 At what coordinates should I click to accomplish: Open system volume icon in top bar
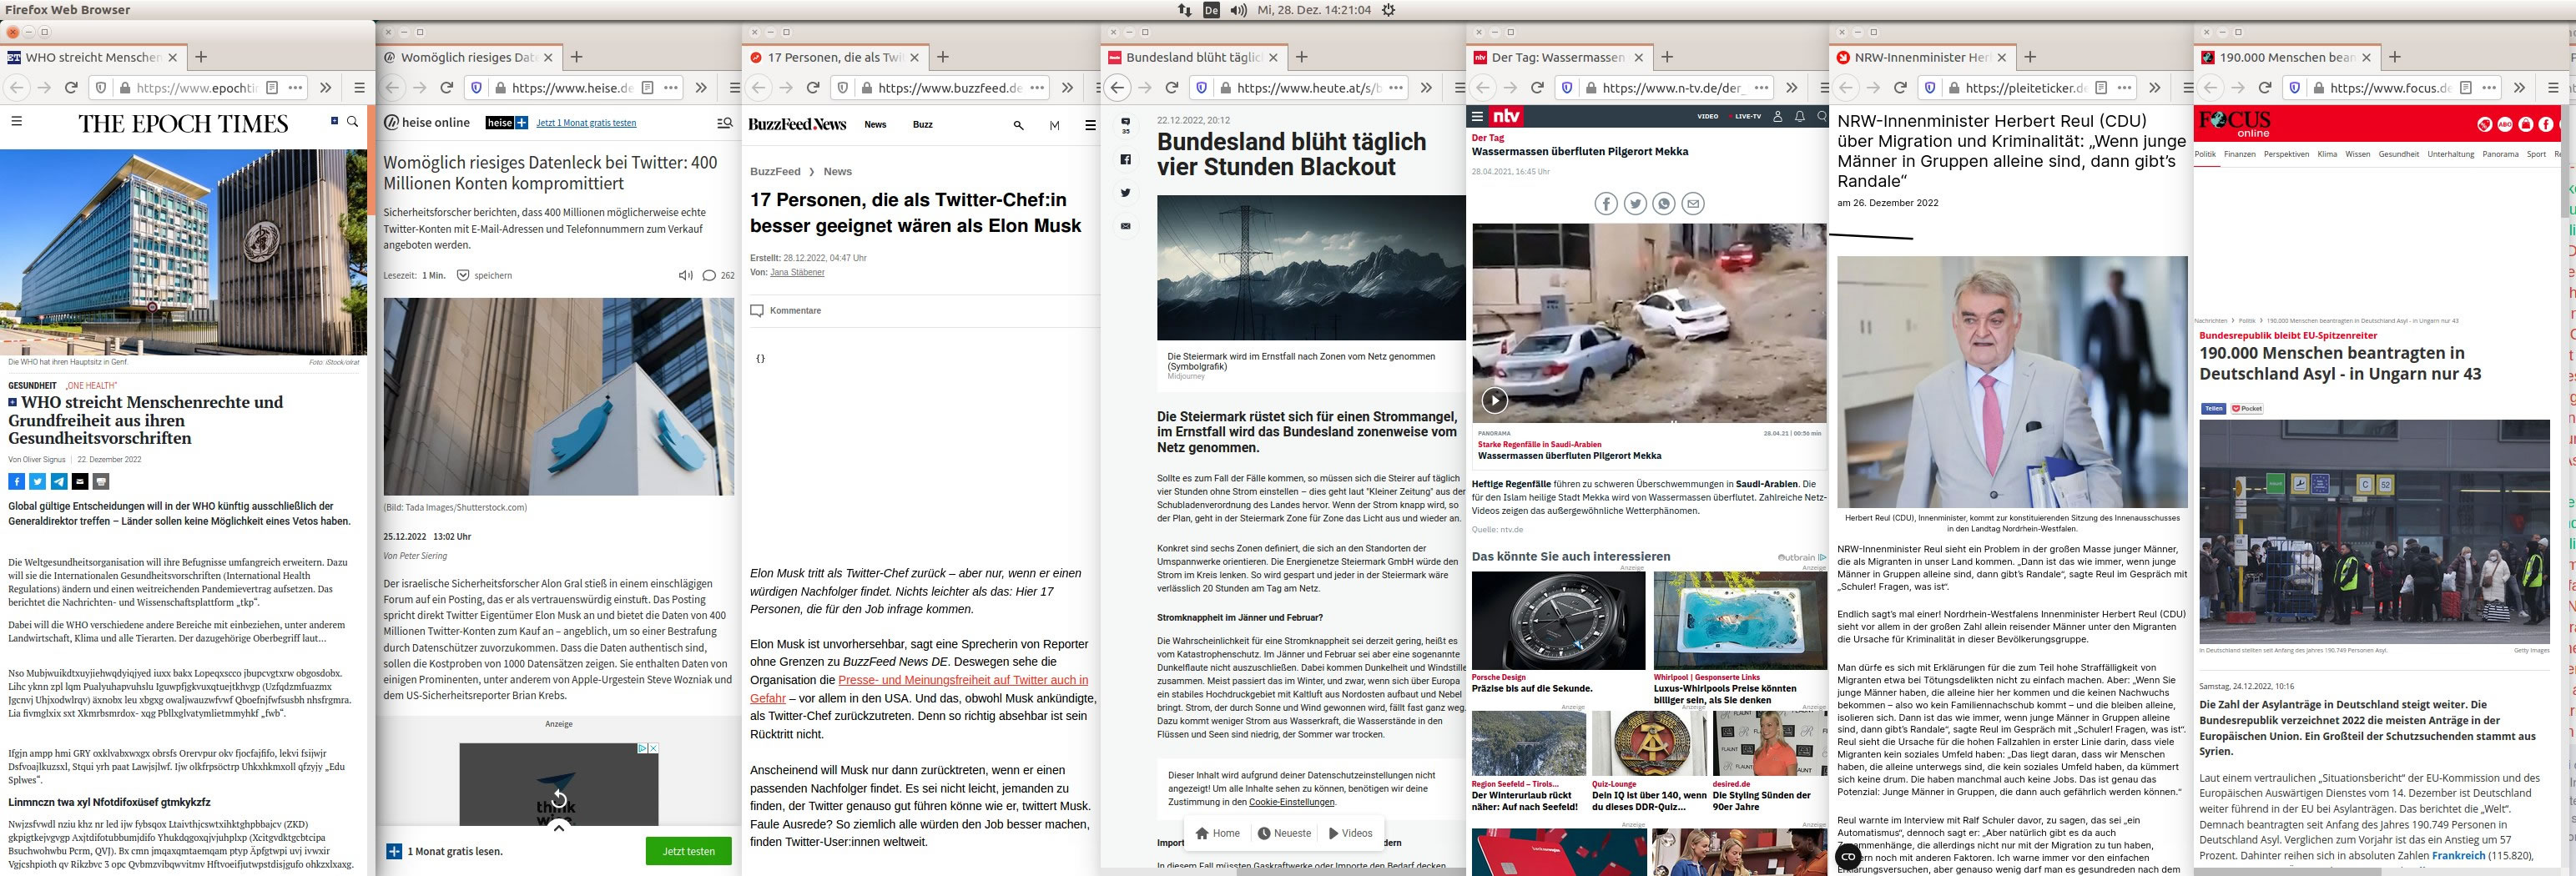tap(1238, 10)
